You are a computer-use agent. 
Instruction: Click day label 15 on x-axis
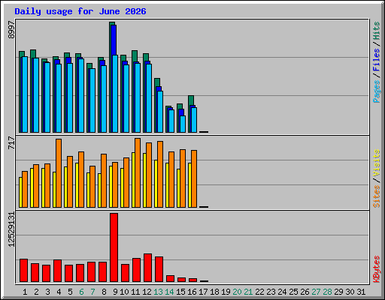[x=180, y=292]
